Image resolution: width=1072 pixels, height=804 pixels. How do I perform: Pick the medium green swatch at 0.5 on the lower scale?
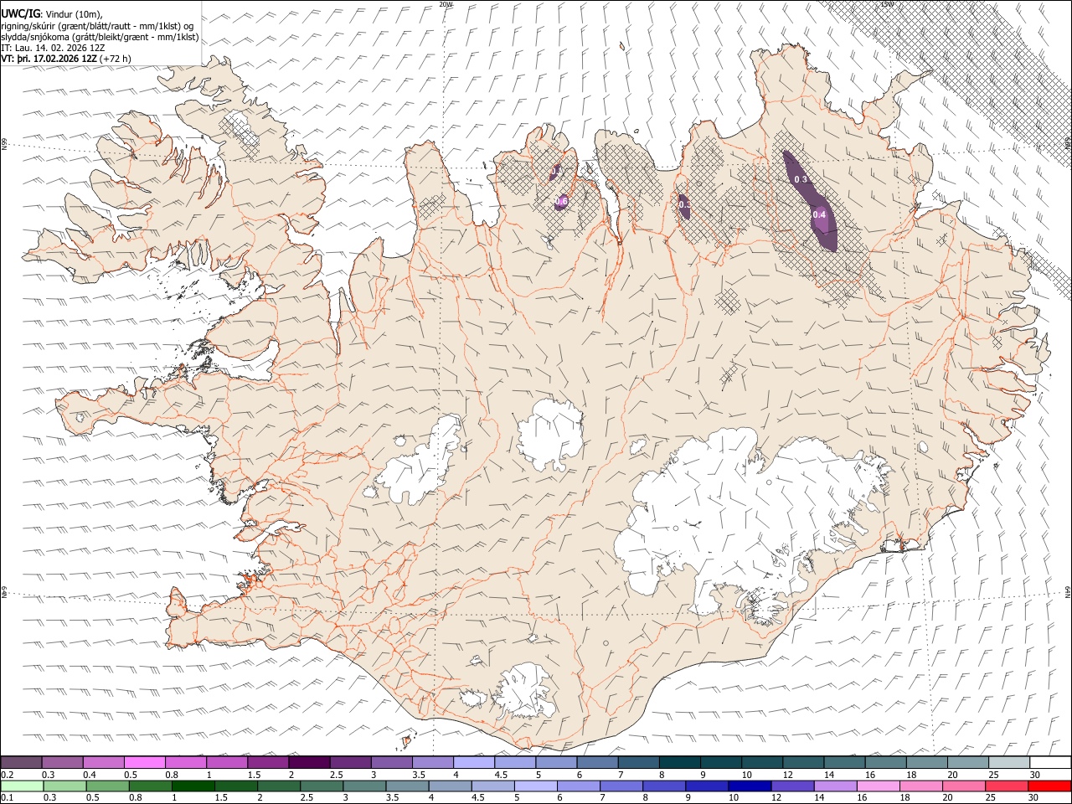point(107,786)
